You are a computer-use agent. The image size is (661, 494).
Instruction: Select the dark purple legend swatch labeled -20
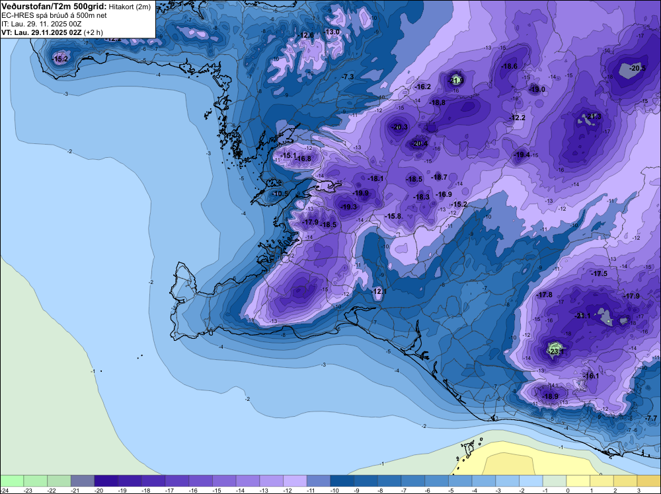tap(106, 481)
